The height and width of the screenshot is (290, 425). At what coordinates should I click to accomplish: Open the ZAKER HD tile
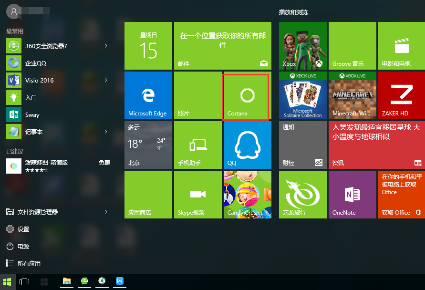point(402,95)
